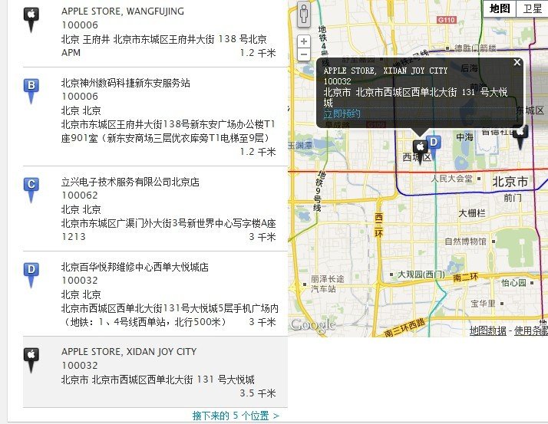Zoom out the map with minus button
The height and width of the screenshot is (424, 548).
[304, 54]
